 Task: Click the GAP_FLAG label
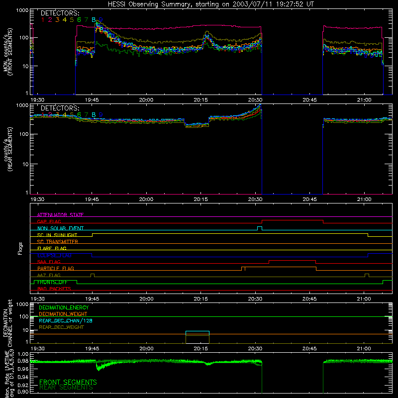tap(49, 221)
